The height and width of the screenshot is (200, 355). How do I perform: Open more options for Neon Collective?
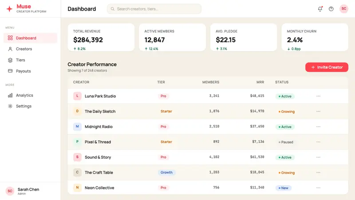[318, 188]
